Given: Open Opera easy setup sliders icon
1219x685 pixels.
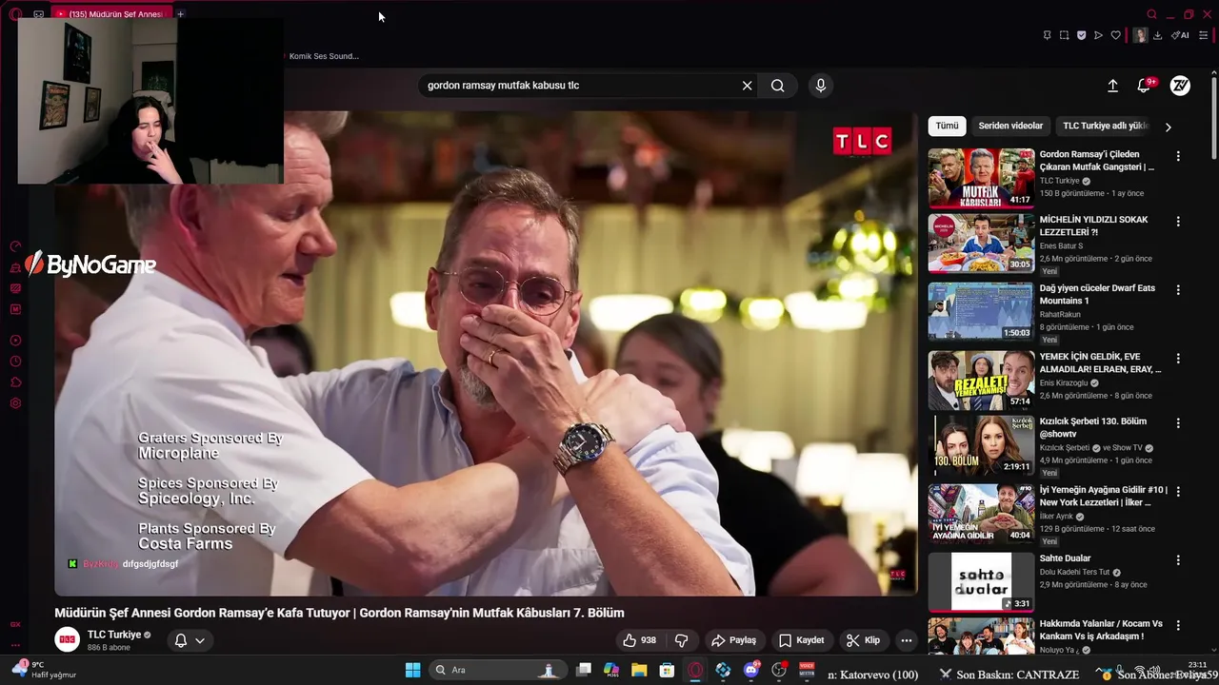Looking at the screenshot, I should click(x=1204, y=35).
